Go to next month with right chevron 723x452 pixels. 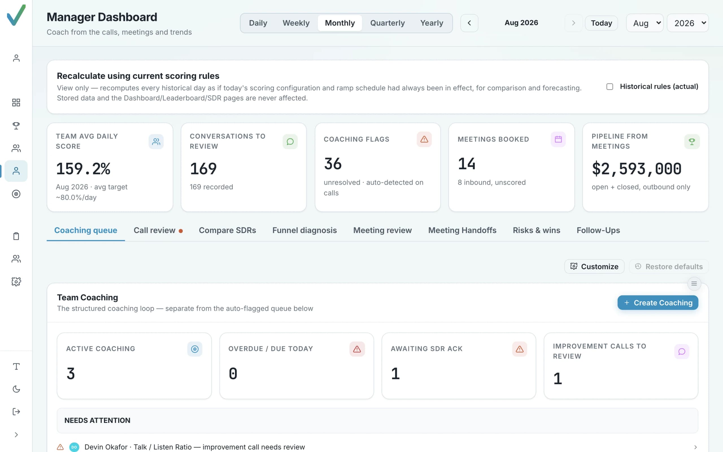(573, 23)
